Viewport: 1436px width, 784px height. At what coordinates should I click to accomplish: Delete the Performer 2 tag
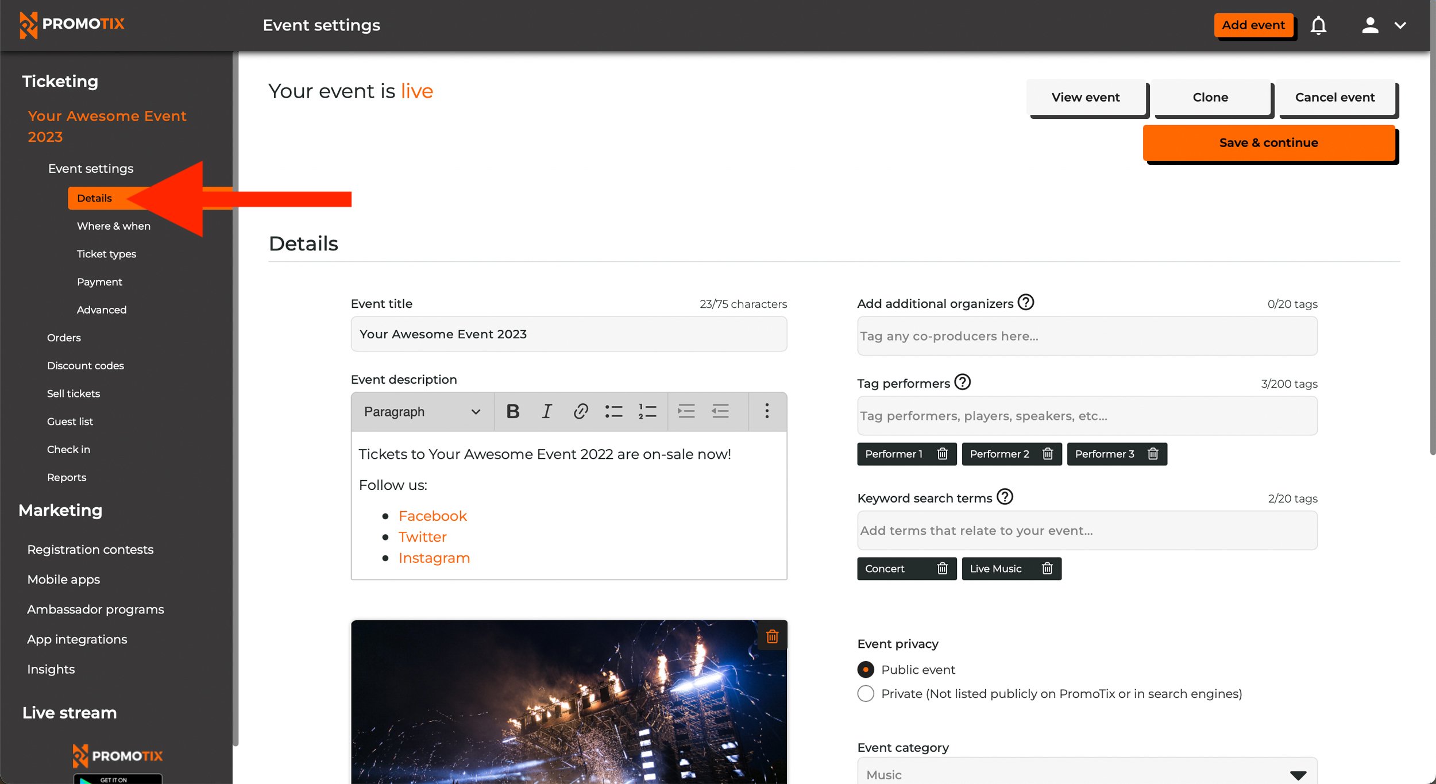click(x=1047, y=454)
